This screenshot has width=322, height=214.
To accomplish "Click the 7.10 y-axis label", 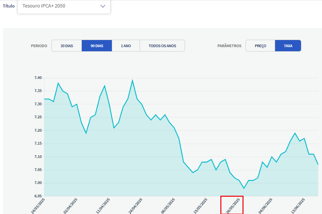I will click(x=38, y=157).
